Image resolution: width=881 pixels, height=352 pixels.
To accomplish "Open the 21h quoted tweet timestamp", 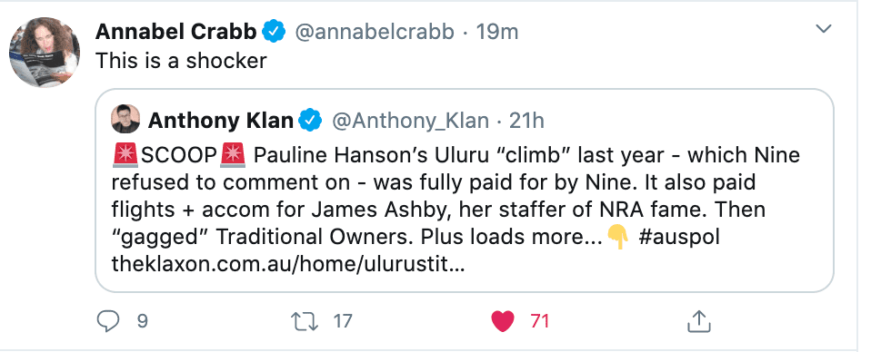I will (x=526, y=120).
